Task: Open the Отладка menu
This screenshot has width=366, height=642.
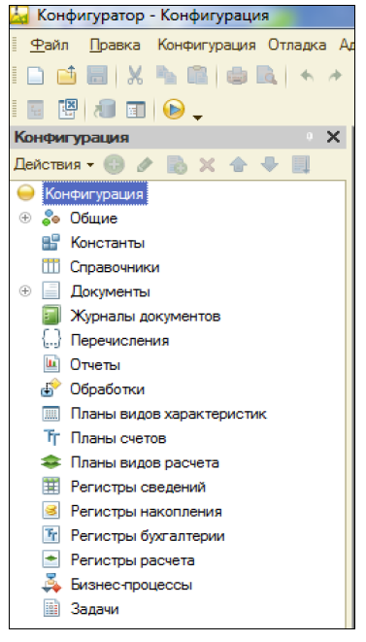Action: [x=297, y=45]
